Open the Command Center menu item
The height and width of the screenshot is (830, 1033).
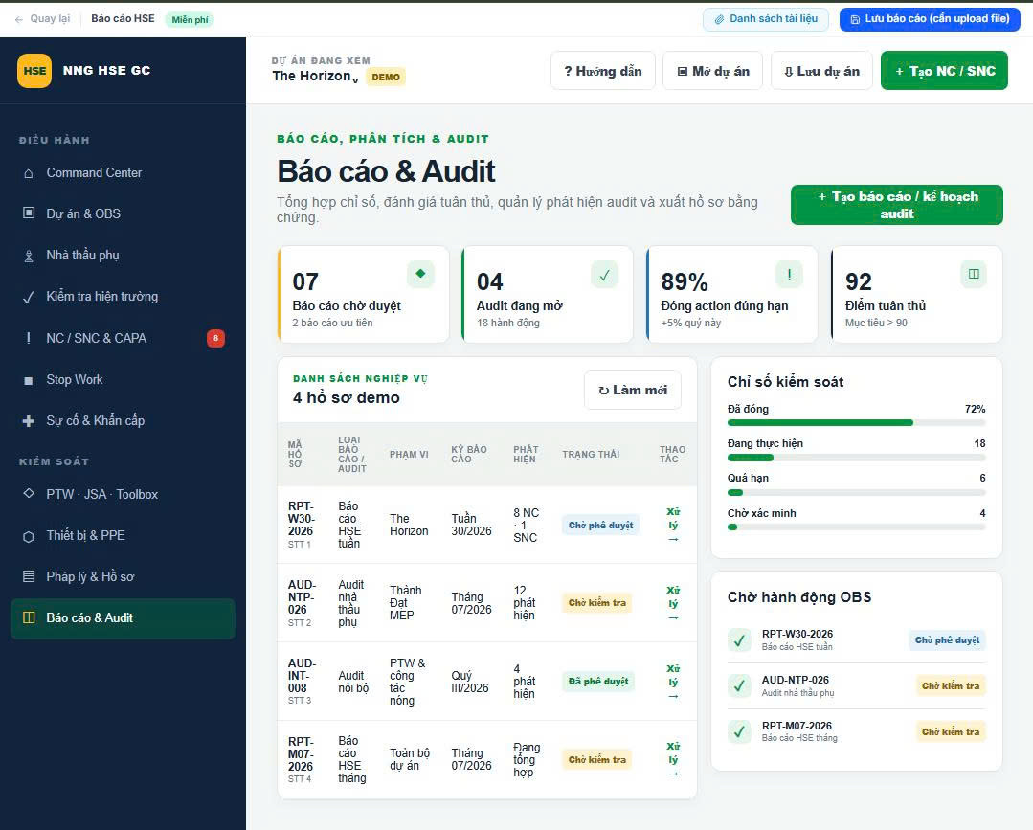123,172
